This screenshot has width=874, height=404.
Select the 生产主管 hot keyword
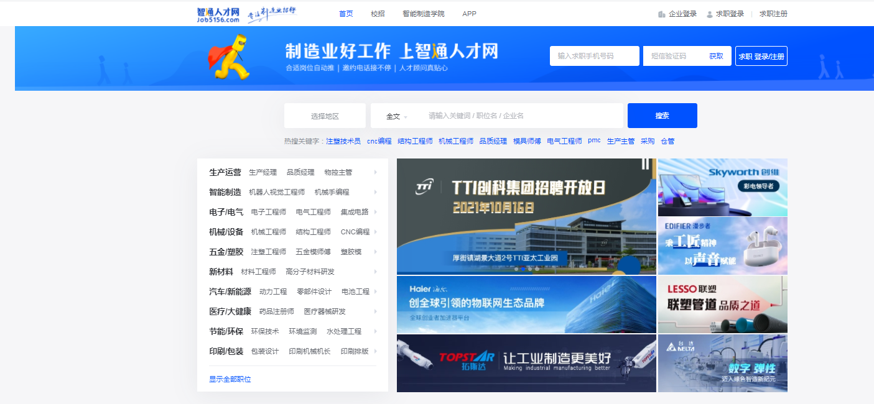tap(621, 141)
